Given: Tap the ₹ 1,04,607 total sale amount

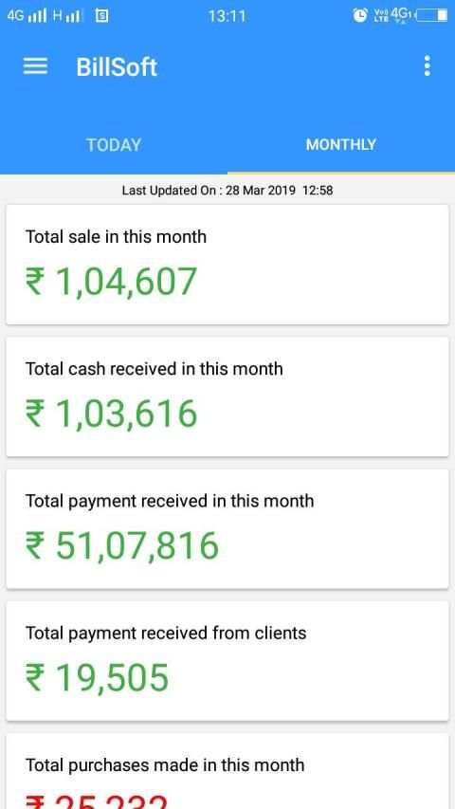Looking at the screenshot, I should click(x=112, y=283).
